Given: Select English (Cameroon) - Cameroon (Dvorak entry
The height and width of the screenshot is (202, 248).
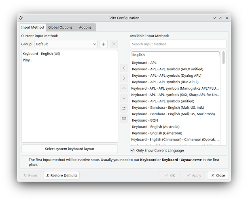Looking at the screenshot, I should click(x=176, y=139).
